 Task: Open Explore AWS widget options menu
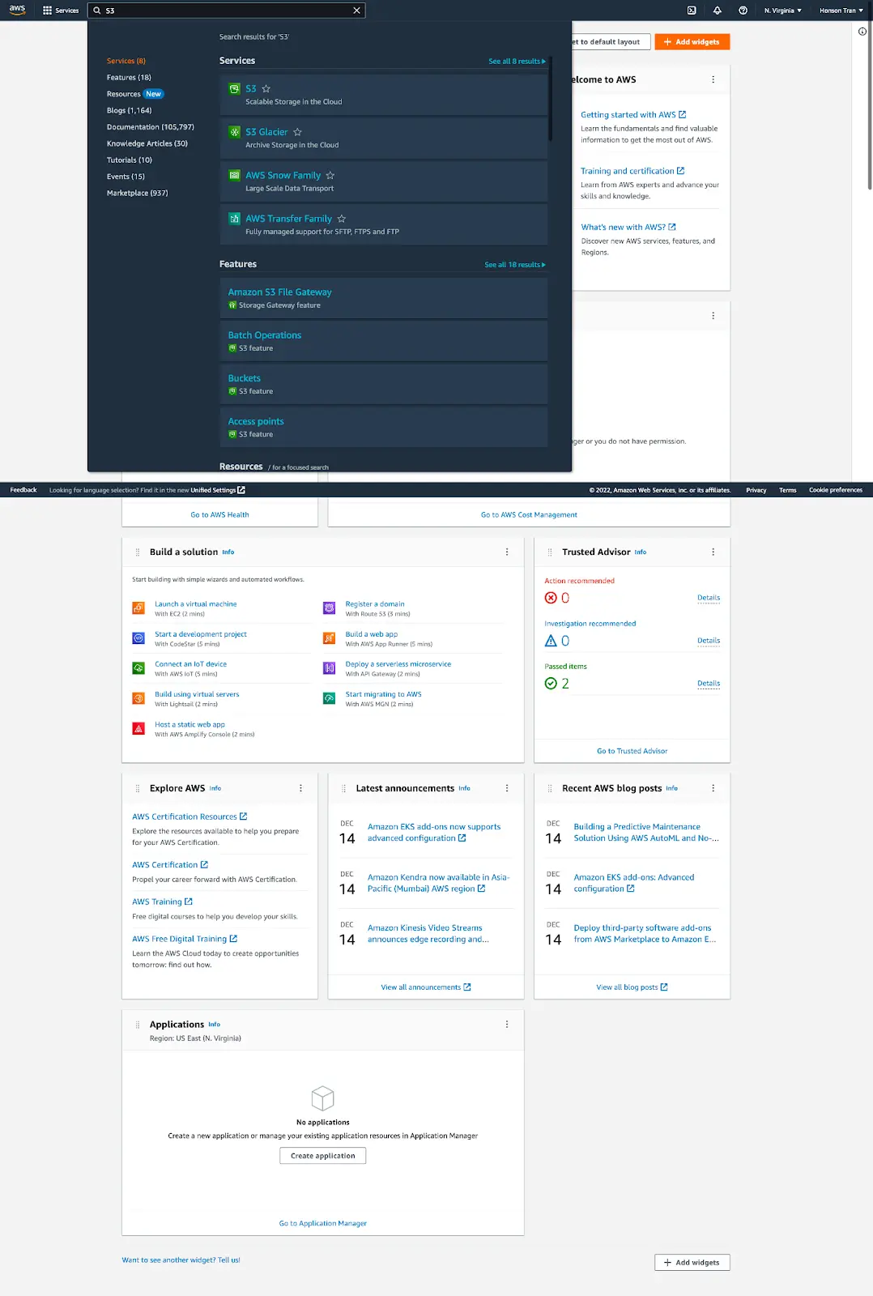300,788
